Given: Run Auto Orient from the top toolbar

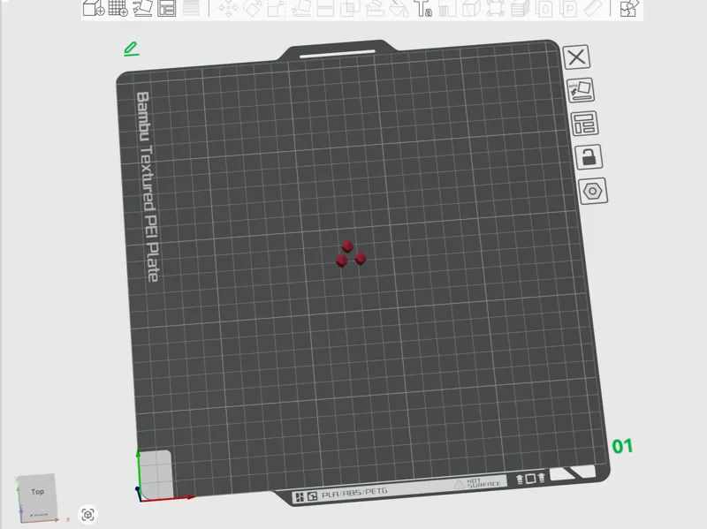Looking at the screenshot, I should (142, 8).
